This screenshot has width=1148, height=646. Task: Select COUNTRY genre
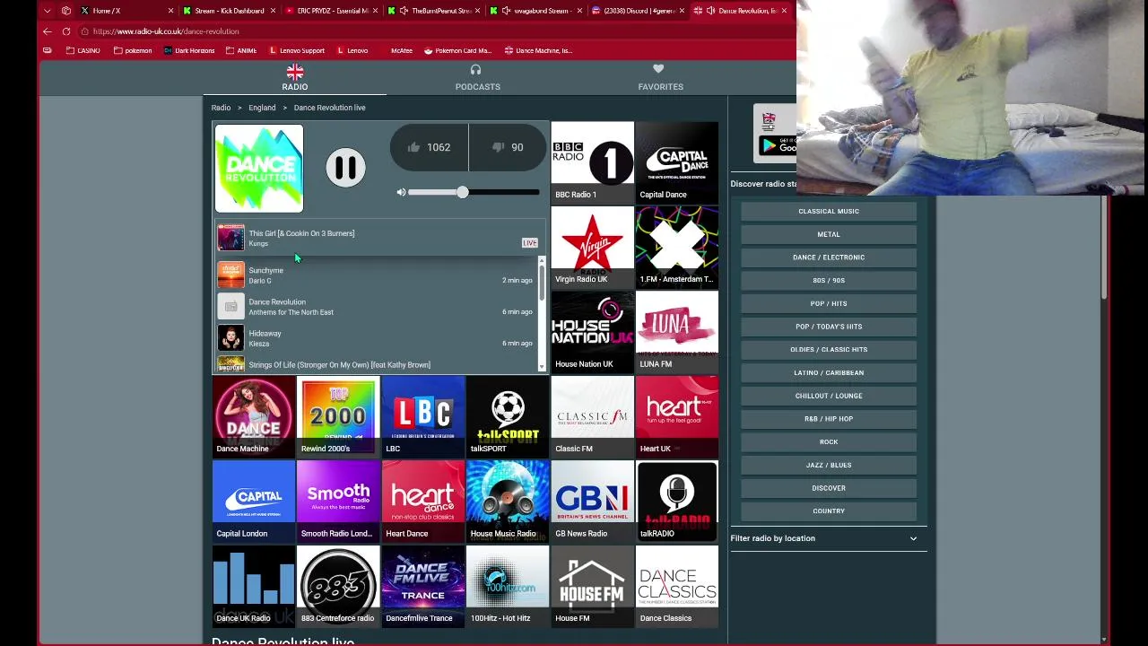point(829,511)
